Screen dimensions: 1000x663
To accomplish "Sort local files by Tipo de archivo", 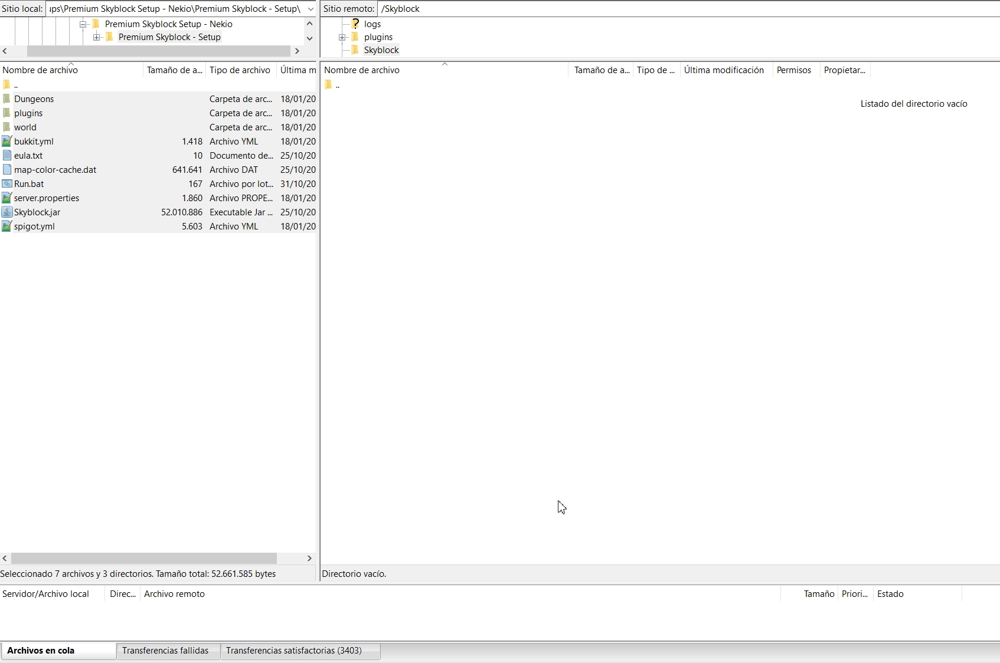I will (240, 70).
